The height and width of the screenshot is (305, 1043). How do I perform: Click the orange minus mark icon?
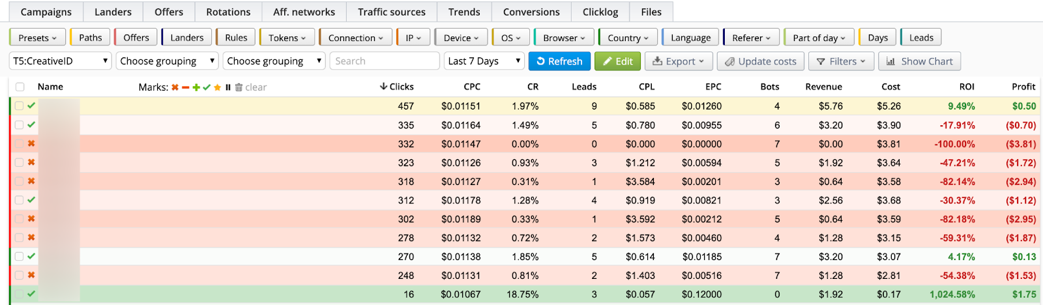click(x=185, y=87)
